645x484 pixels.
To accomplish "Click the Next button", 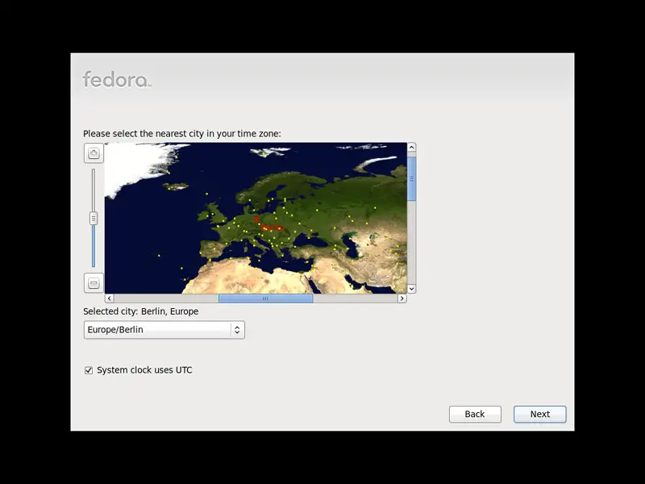I will pyautogui.click(x=539, y=414).
